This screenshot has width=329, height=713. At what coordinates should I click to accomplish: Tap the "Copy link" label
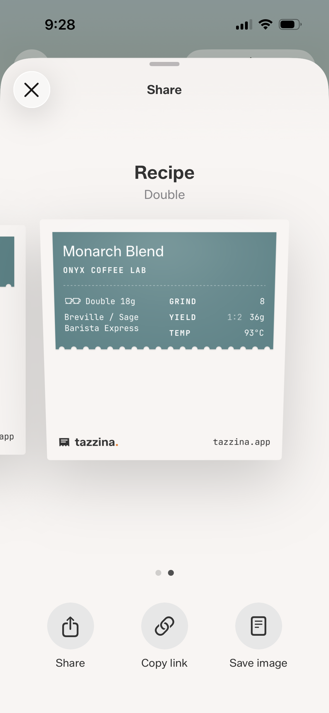pos(164,663)
